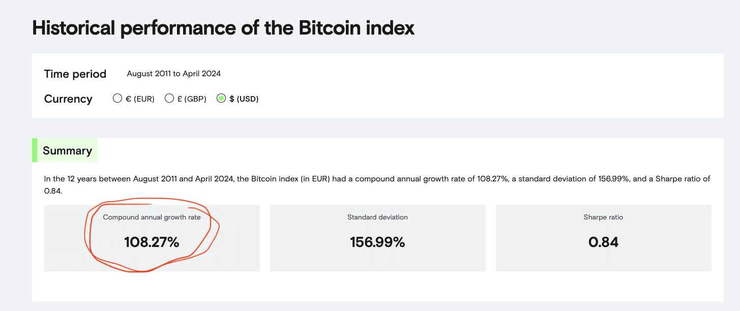Click the "€ (EUR)" currency label
The height and width of the screenshot is (311, 740).
tap(140, 99)
